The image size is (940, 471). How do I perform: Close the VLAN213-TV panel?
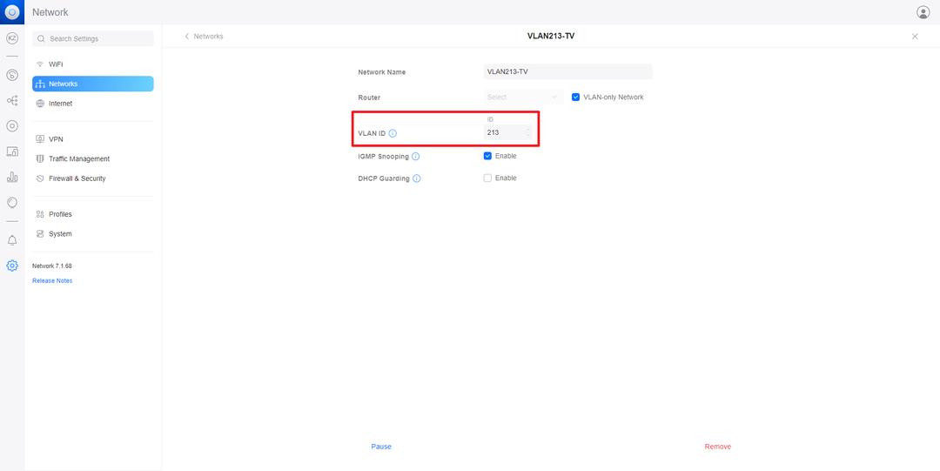pyautogui.click(x=915, y=37)
